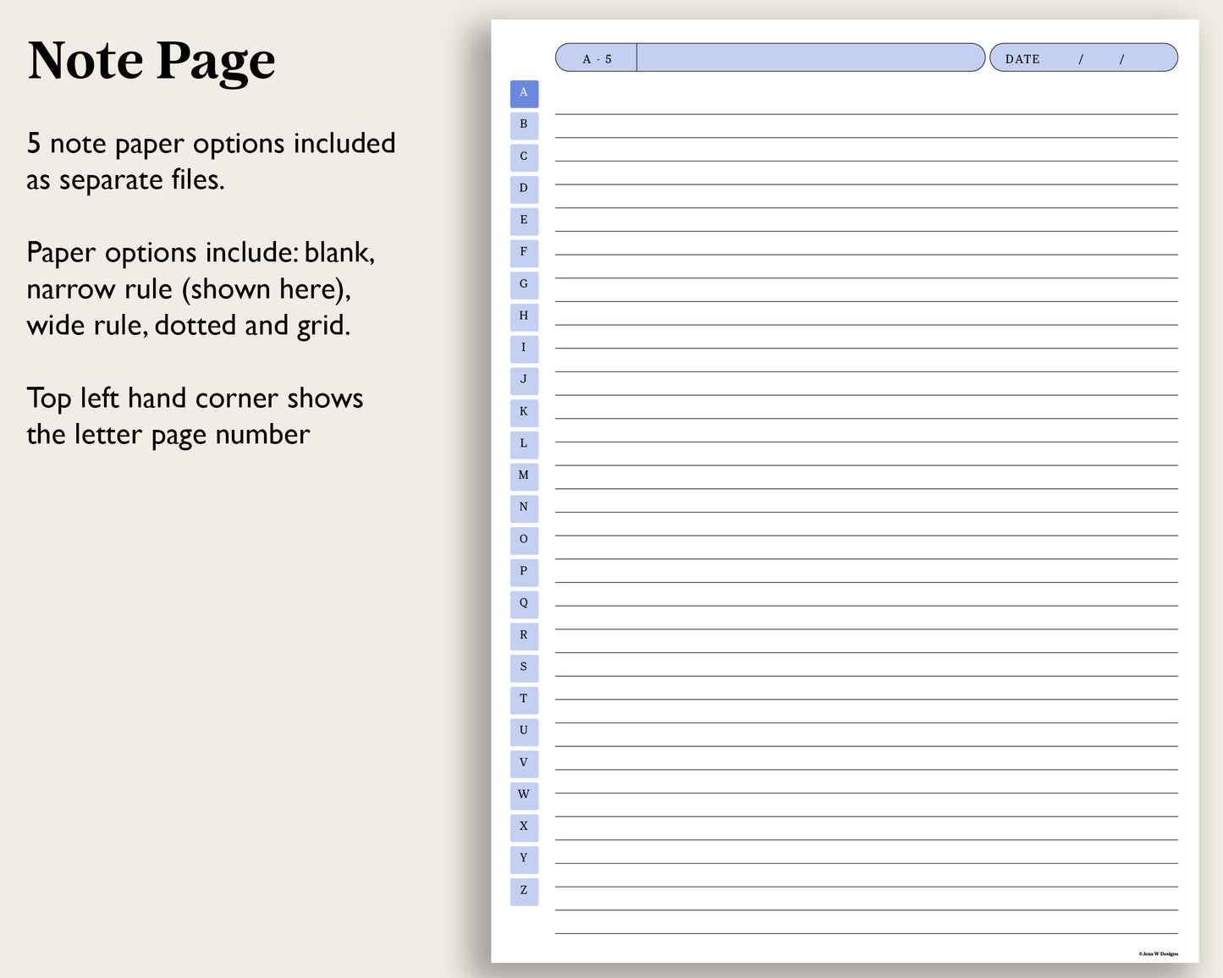Select the K letter tab
Image resolution: width=1223 pixels, height=978 pixels.
tap(523, 412)
